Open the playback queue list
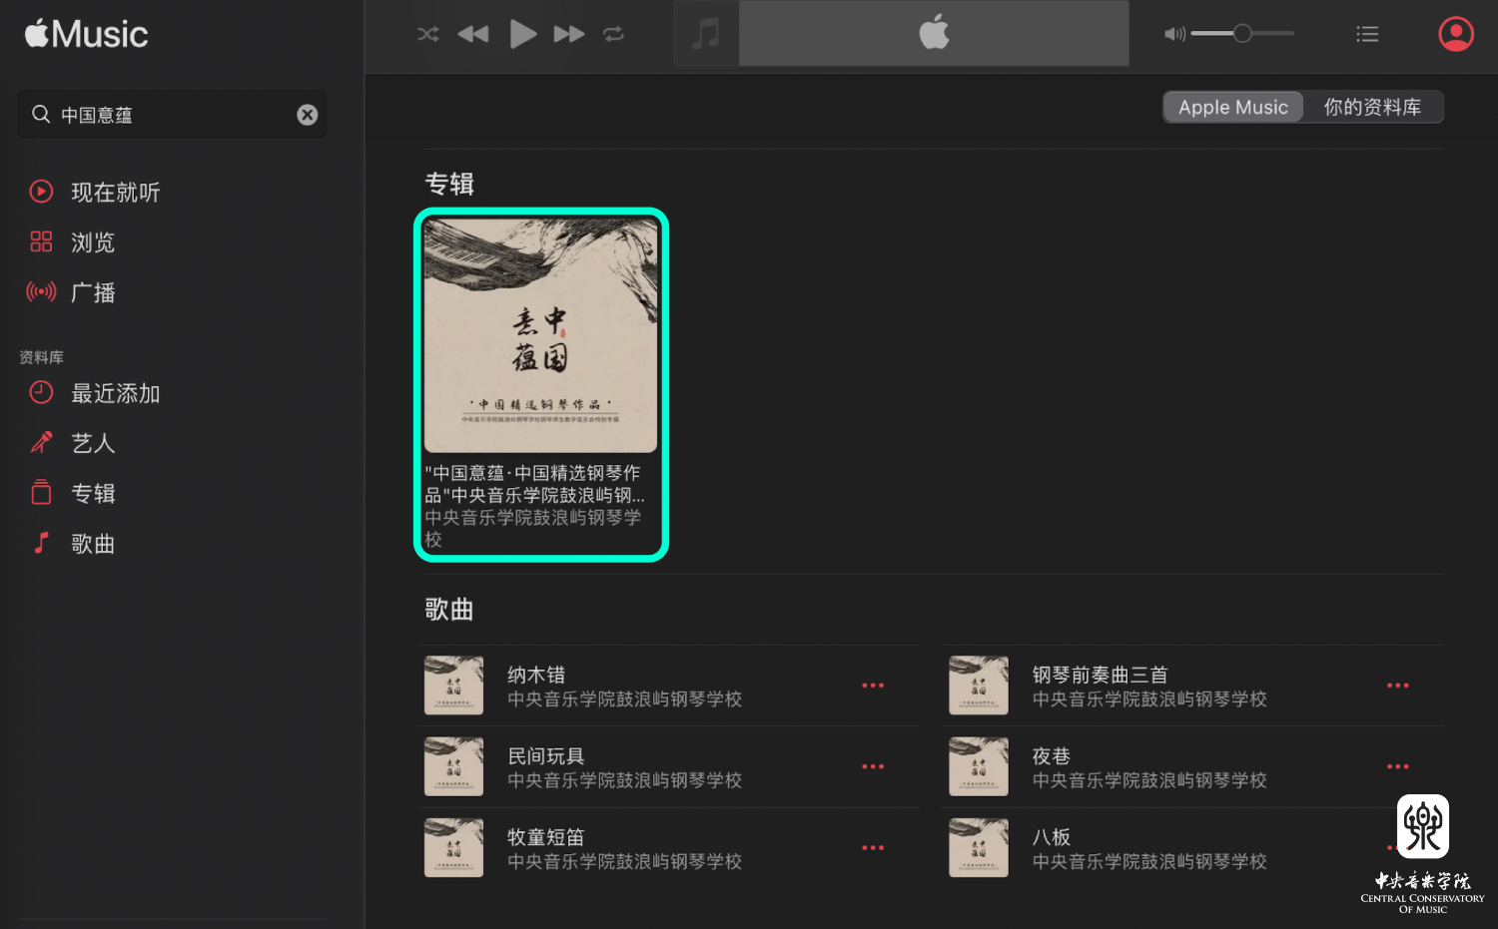Viewport: 1498px width, 929px height. pyautogui.click(x=1367, y=34)
